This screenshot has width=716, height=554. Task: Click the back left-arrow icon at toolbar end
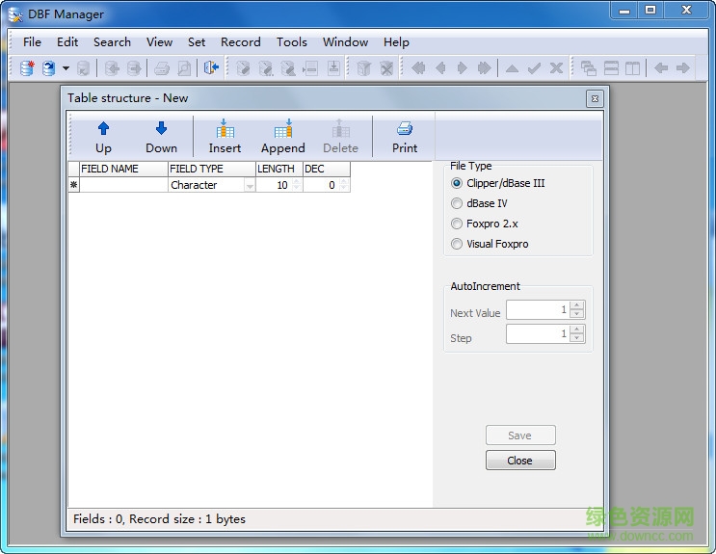661,68
